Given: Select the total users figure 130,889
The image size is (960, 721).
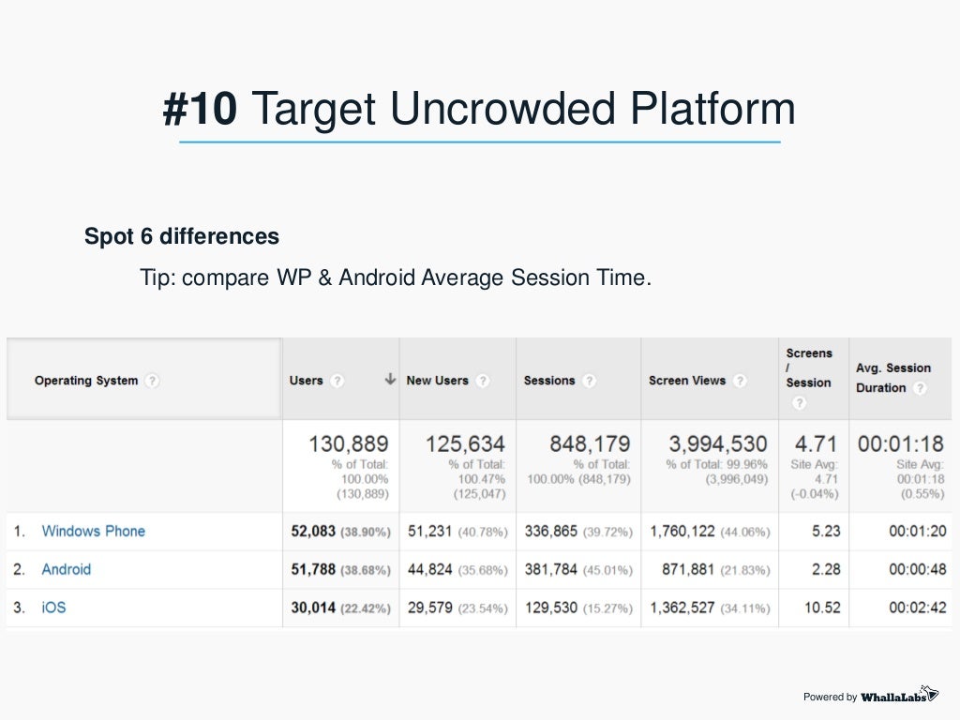Looking at the screenshot, I should [x=349, y=443].
